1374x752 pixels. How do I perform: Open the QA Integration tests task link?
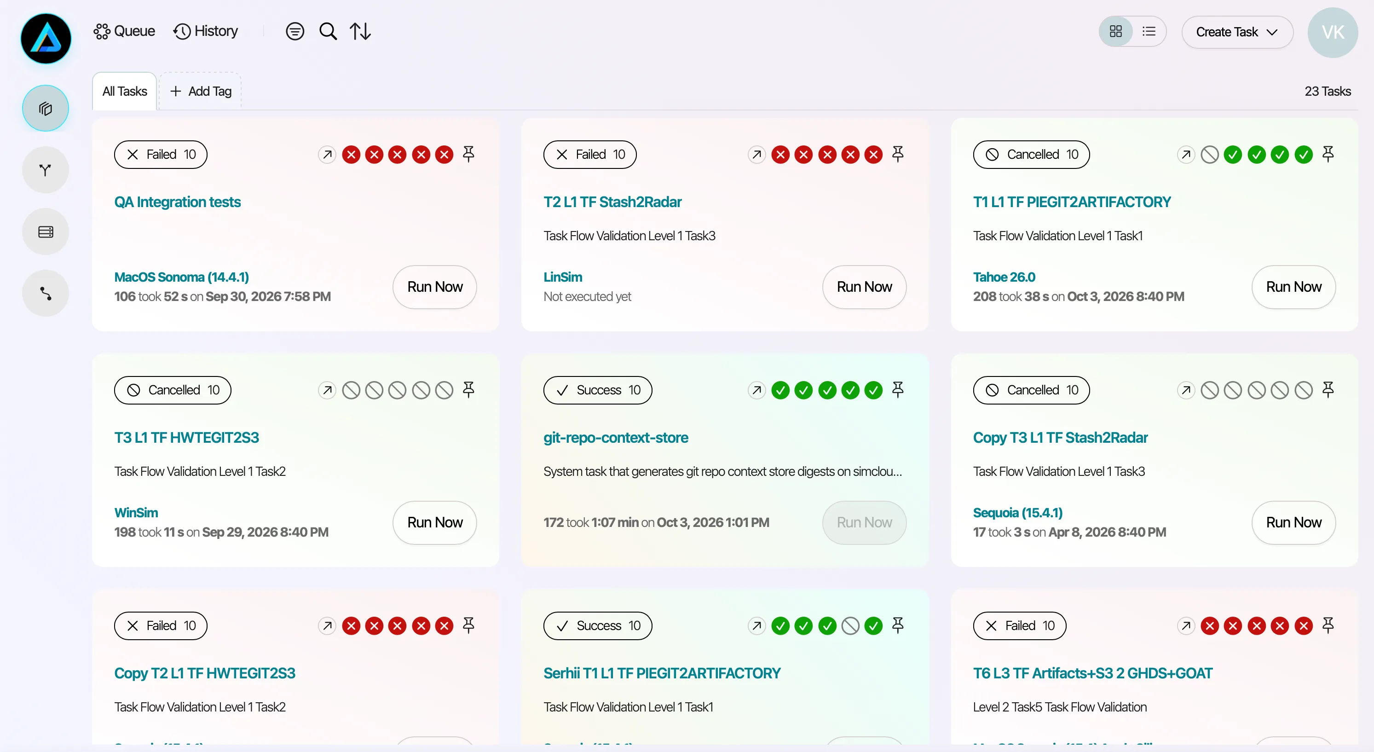(x=178, y=202)
